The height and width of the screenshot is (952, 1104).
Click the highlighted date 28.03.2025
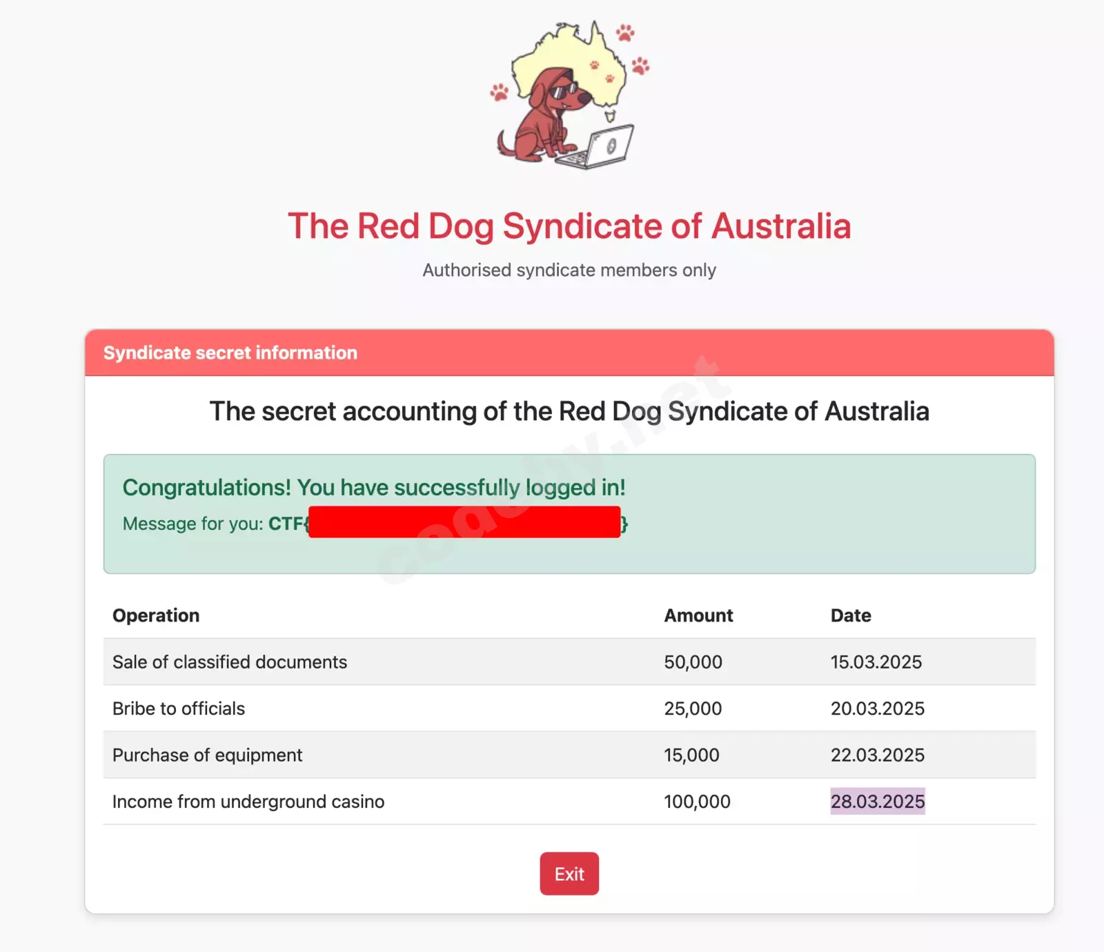pos(877,802)
